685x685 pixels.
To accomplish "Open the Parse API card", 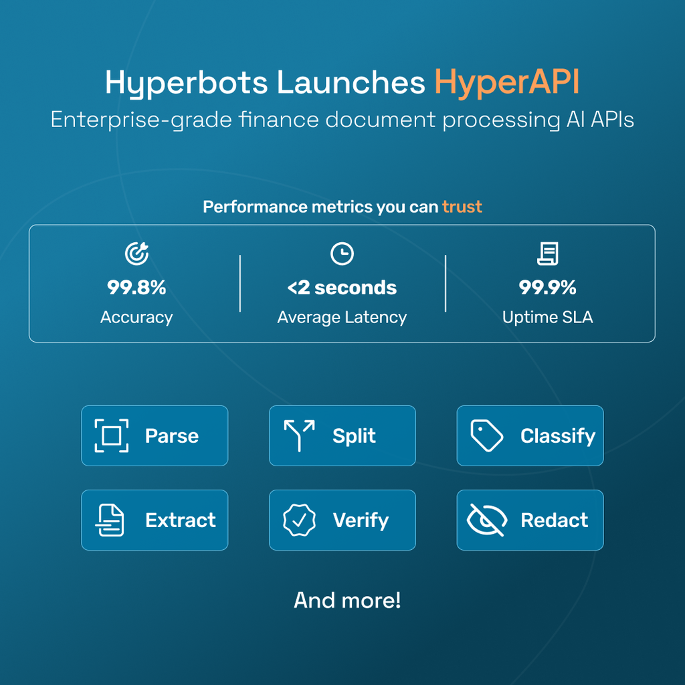I will [x=155, y=435].
